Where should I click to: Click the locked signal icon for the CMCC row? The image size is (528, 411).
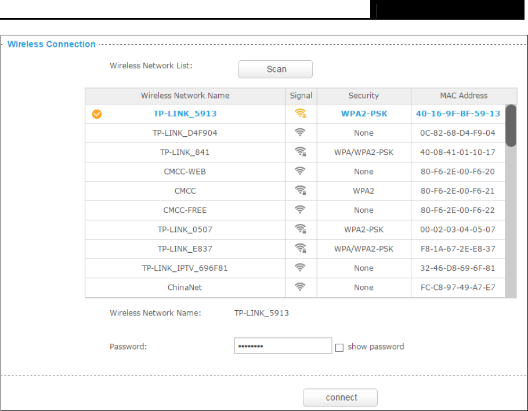(x=301, y=190)
